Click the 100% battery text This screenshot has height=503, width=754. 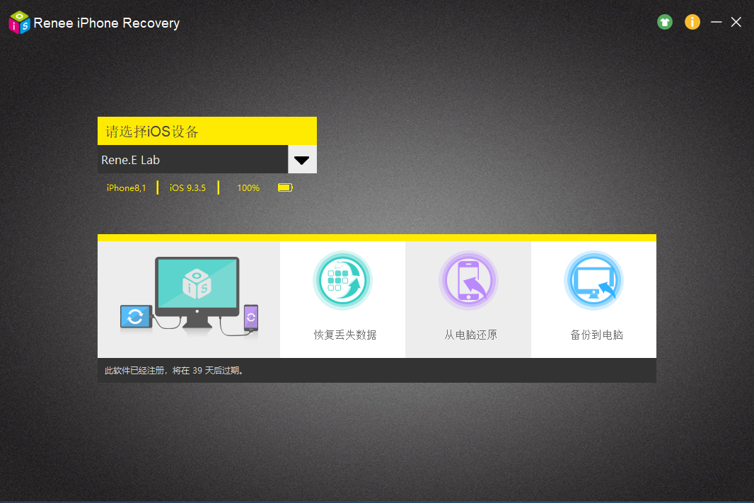click(248, 188)
